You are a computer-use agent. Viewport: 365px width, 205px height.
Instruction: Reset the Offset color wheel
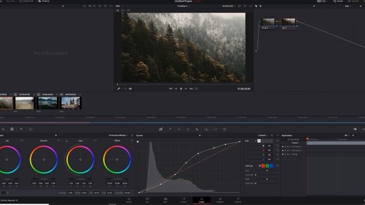click(x=132, y=141)
